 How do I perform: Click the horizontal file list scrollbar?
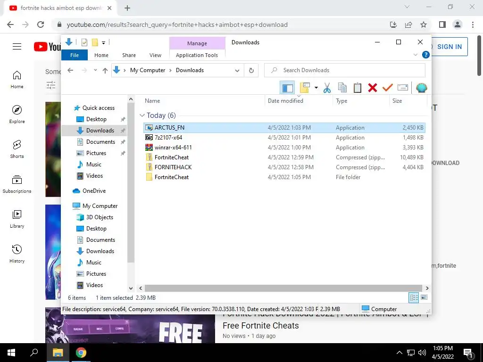click(283, 288)
